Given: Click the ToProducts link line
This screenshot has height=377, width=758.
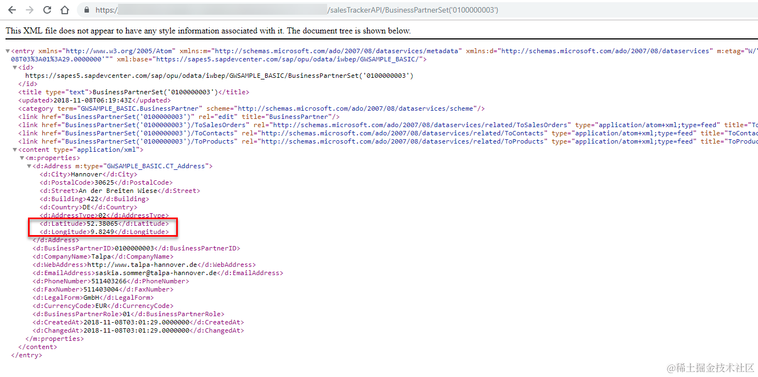Looking at the screenshot, I should click(x=388, y=141).
